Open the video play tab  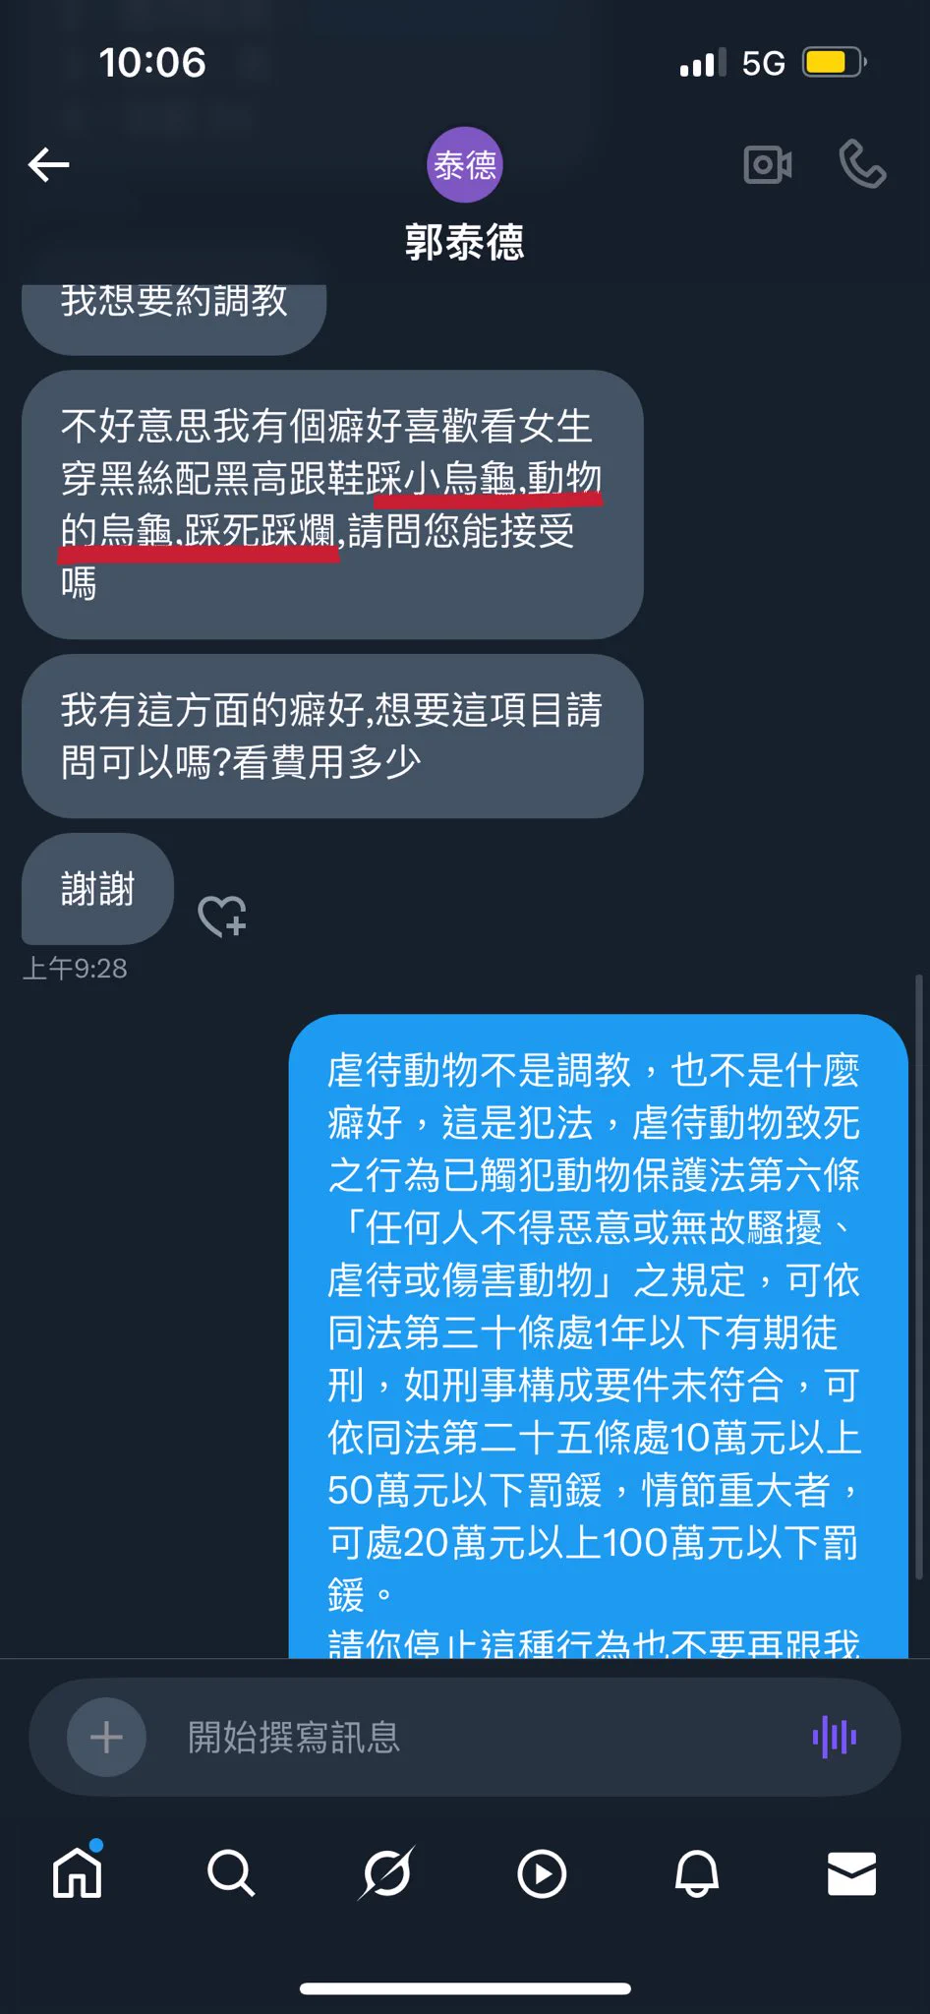[x=542, y=1873]
